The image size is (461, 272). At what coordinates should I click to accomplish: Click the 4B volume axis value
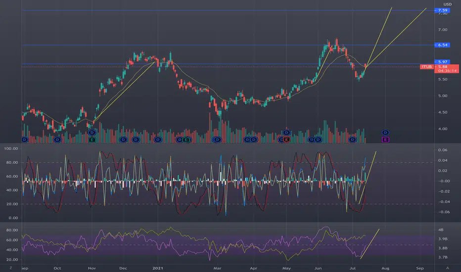[441, 230]
